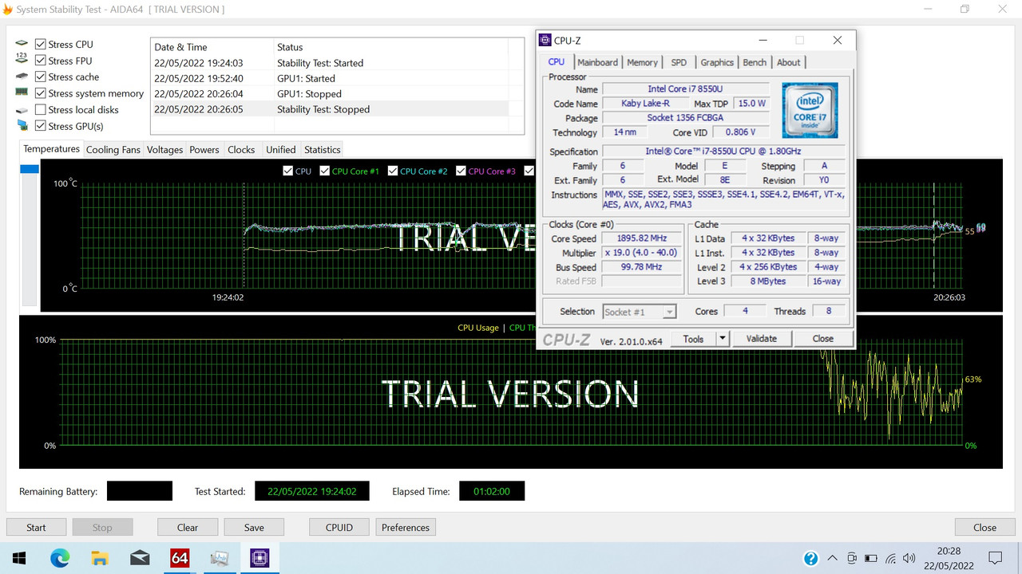Uncheck Stress GPU(s) checkbox
The height and width of the screenshot is (574, 1022).
(40, 126)
